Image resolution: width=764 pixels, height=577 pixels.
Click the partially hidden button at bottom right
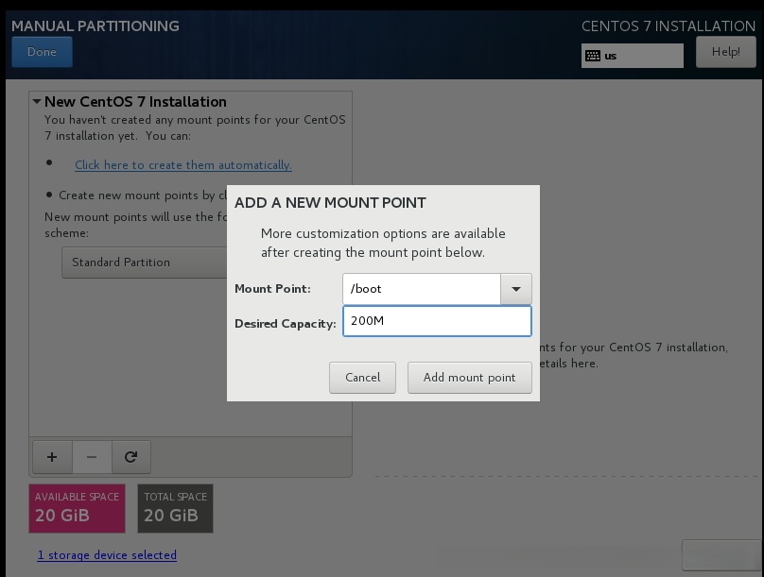point(721,555)
